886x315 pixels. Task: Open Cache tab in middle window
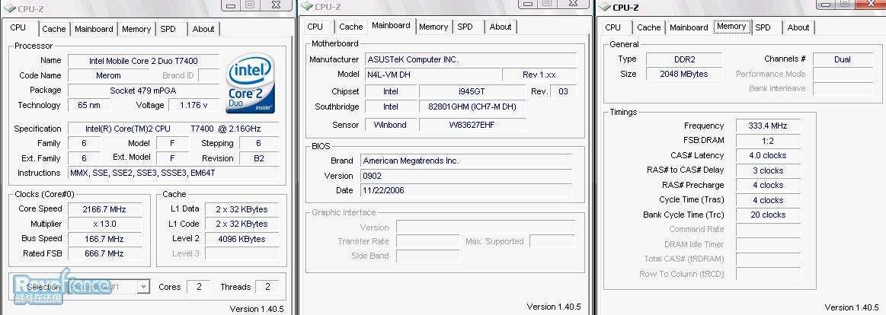point(351,27)
